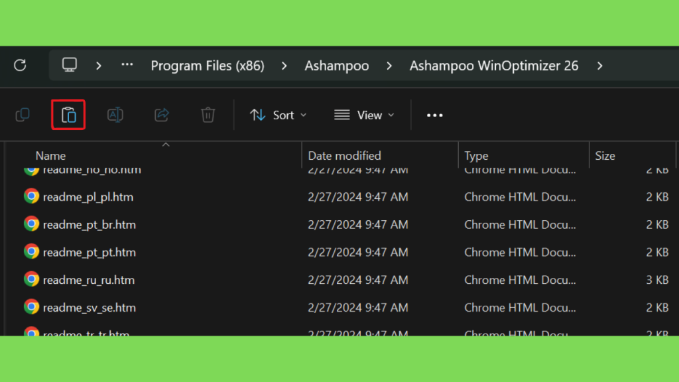This screenshot has height=382, width=679.
Task: Sort by Date modified column header
Action: (x=344, y=156)
